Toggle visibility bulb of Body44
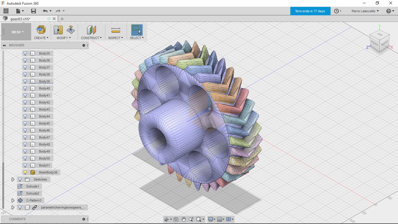 pyautogui.click(x=25, y=116)
